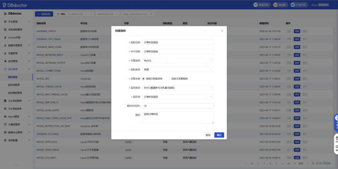Viewport: 338px width, 169px height.
Task: Open the 监控项 订单积压监控 dropdown
Action: point(178,97)
